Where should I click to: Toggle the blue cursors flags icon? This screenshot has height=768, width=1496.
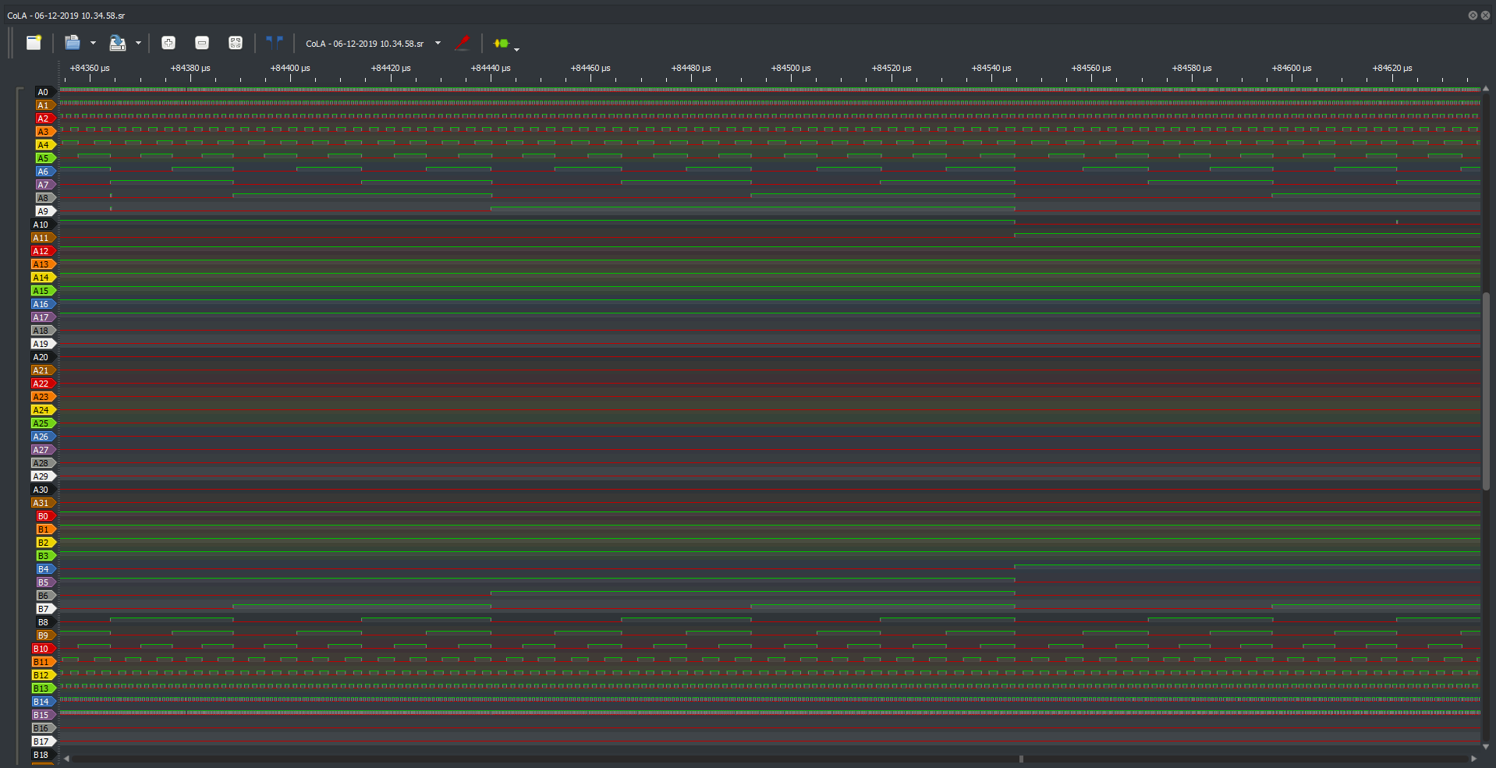pos(275,43)
